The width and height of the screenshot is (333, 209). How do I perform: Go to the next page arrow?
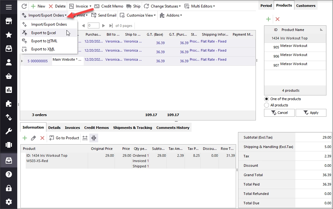(103, 26)
